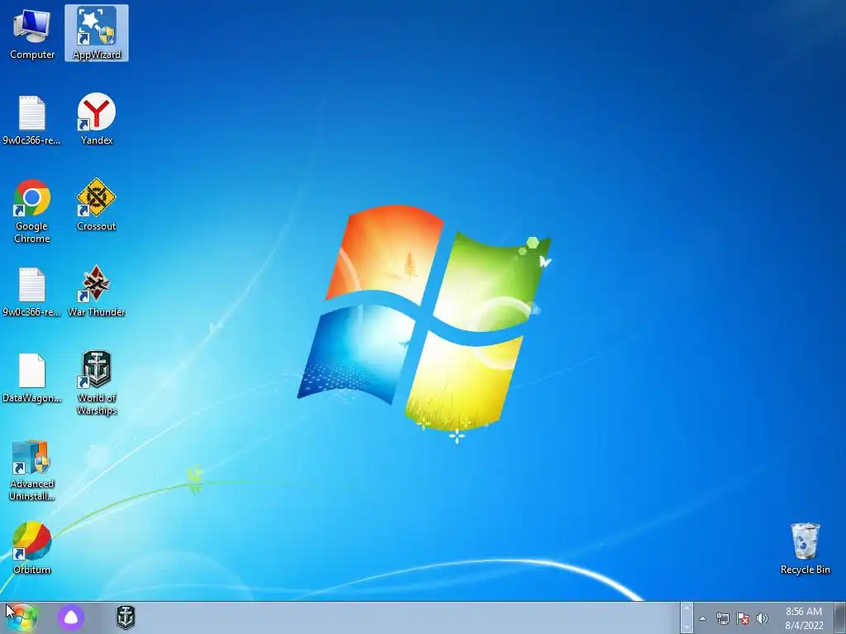Open the purple Alice assistant in taskbar
Screen dimensions: 846x634
click(x=71, y=617)
